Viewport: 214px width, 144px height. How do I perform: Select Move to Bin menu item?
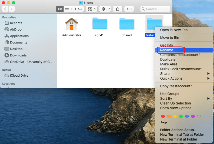click(x=169, y=38)
